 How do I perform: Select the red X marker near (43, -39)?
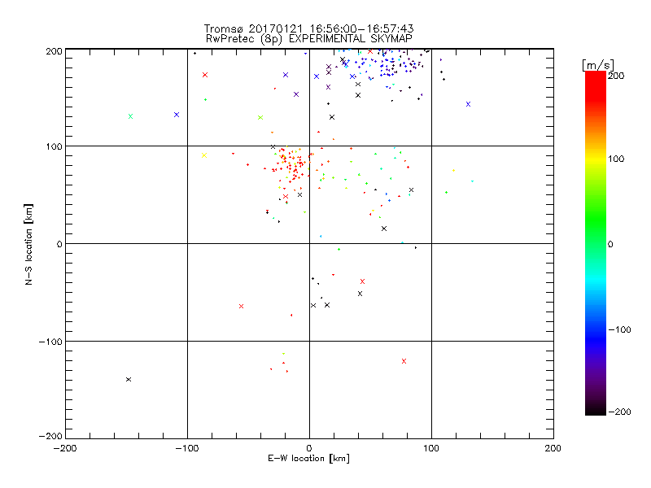(362, 281)
